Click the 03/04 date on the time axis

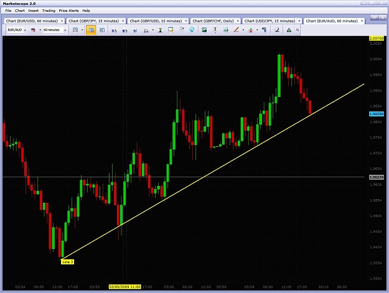click(20, 287)
